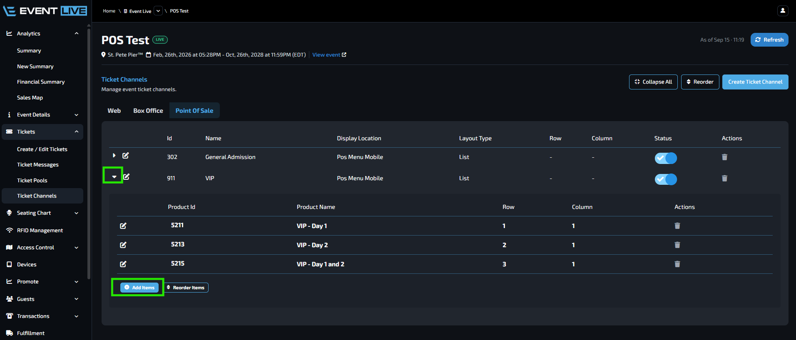Viewport: 796px width, 340px height.
Task: Delete the VIP ticket channel trash icon
Action: tap(724, 178)
